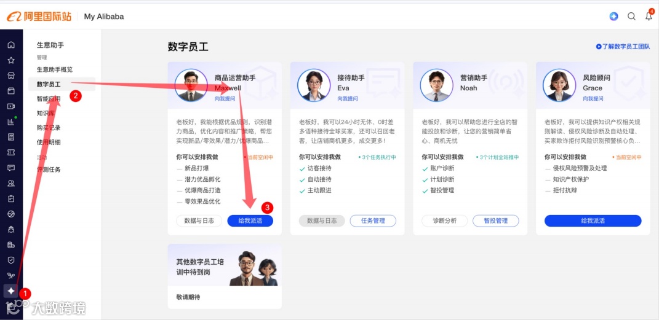Click the 主动跟进 checked item
659x320 pixels.
319,190
